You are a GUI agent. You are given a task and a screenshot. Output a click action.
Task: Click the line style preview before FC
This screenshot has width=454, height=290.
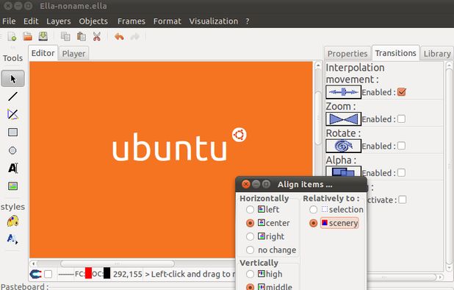coord(65,274)
